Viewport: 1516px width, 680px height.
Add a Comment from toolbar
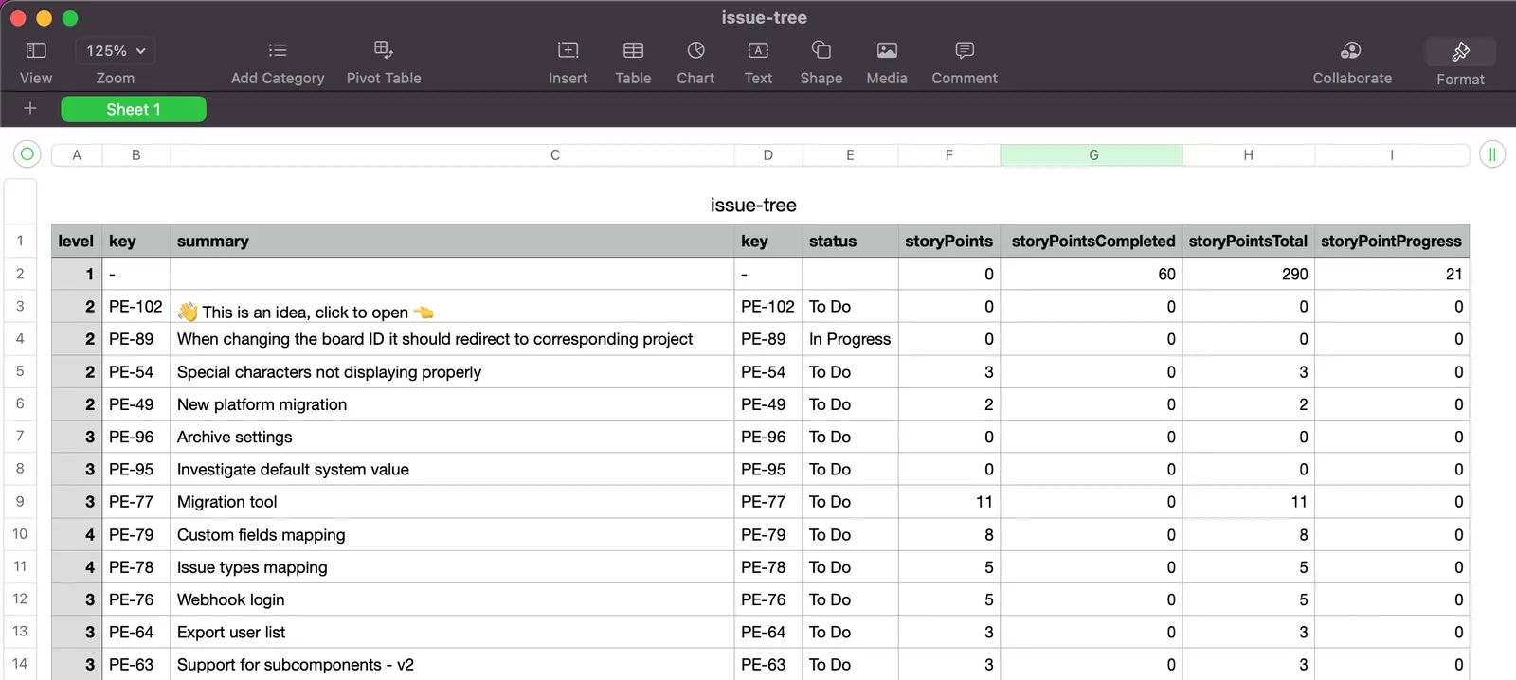965,51
